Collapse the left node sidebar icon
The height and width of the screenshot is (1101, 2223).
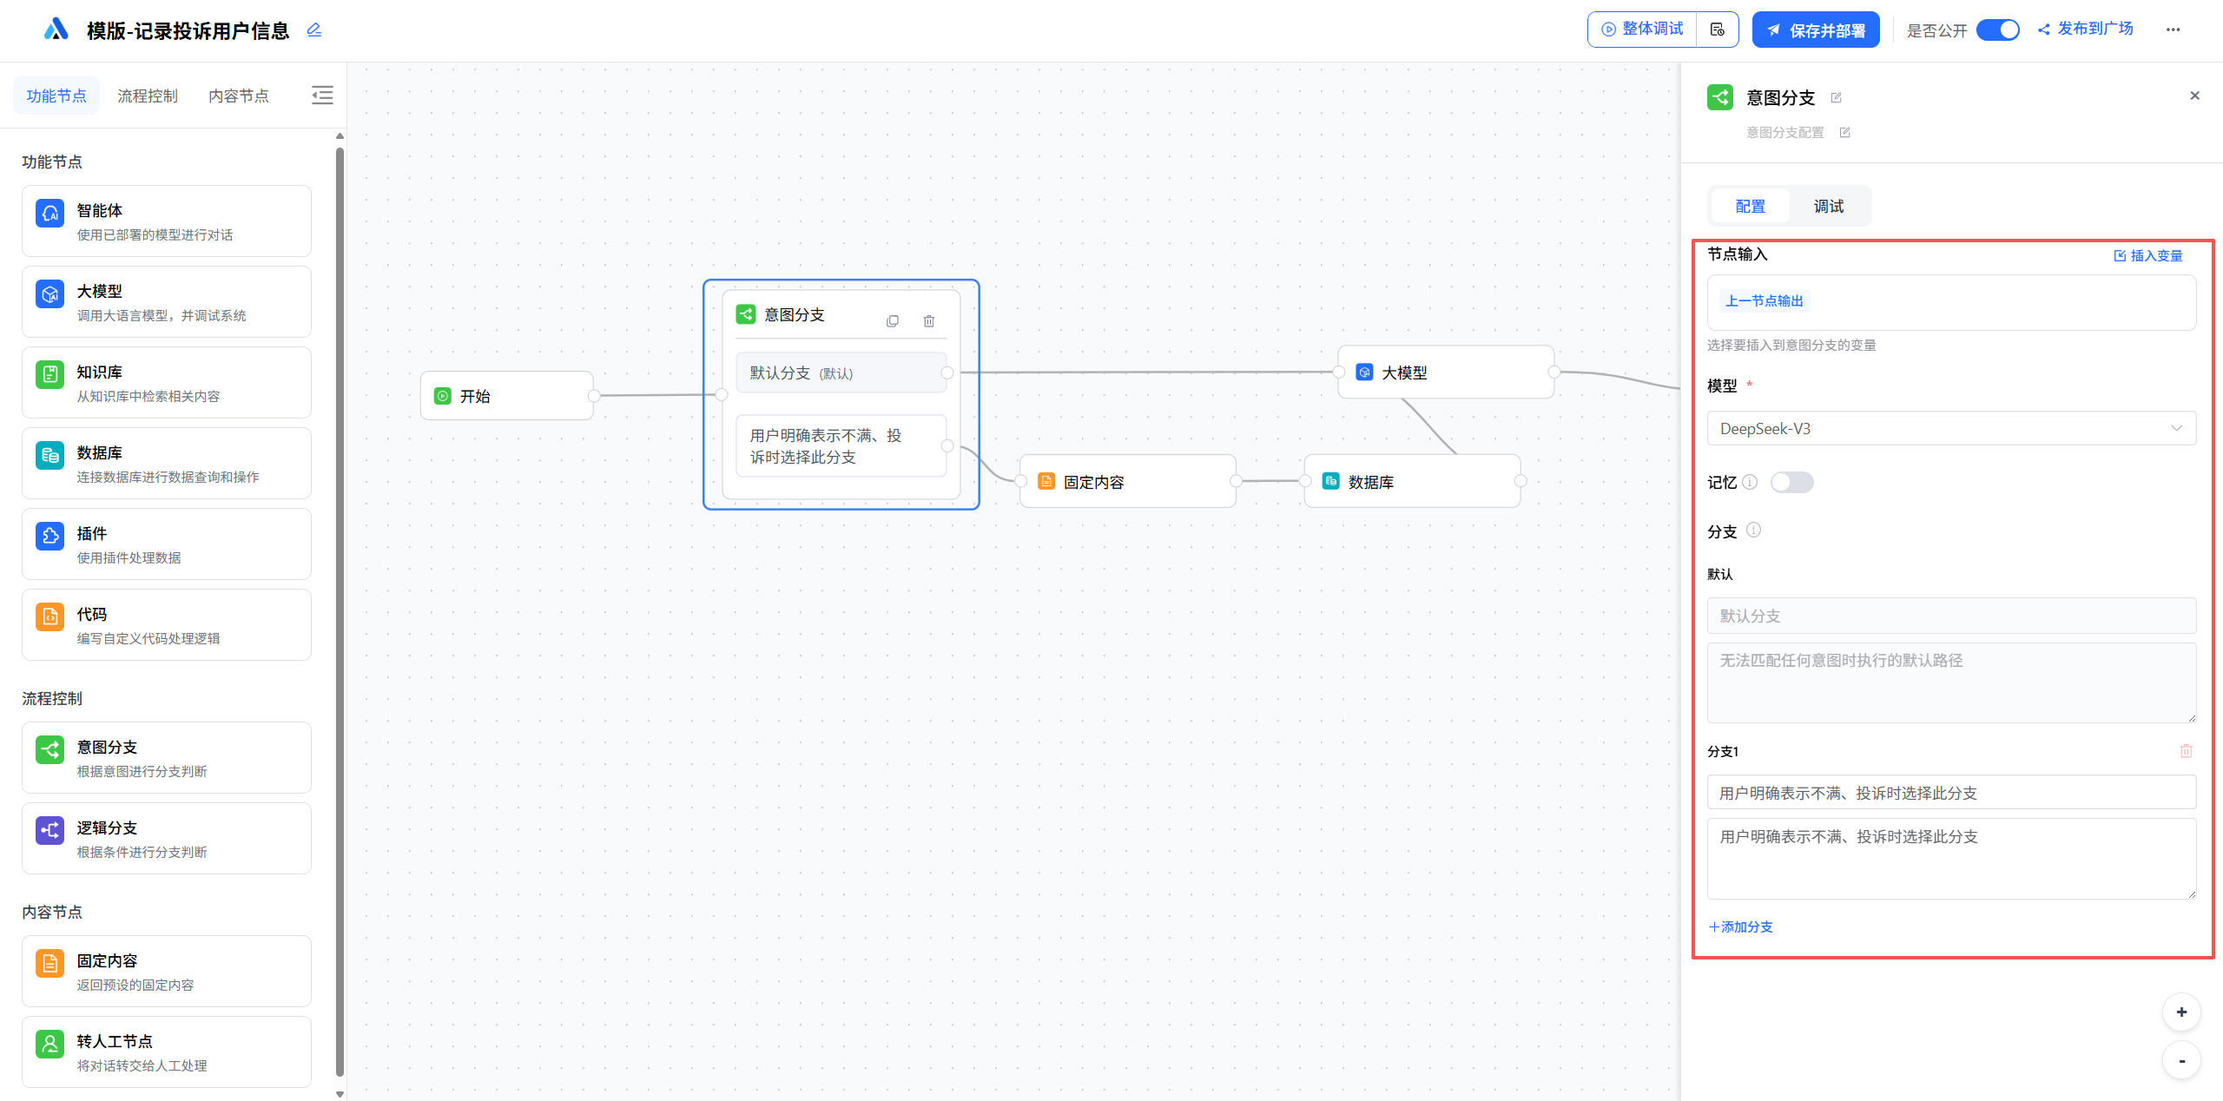[x=322, y=96]
